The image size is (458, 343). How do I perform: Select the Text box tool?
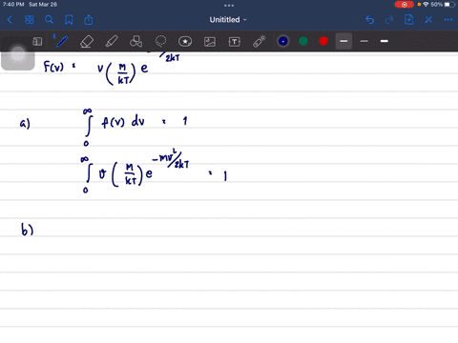tap(235, 42)
